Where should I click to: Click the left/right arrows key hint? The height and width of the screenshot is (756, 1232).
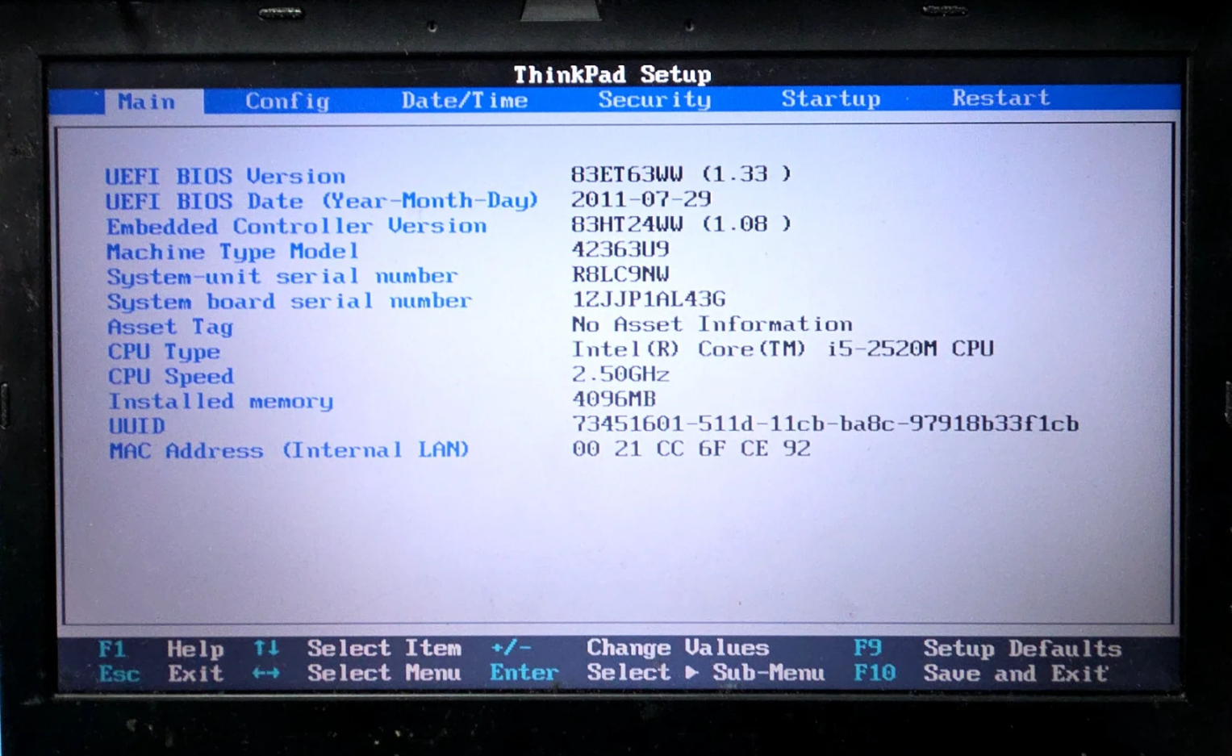(x=266, y=673)
